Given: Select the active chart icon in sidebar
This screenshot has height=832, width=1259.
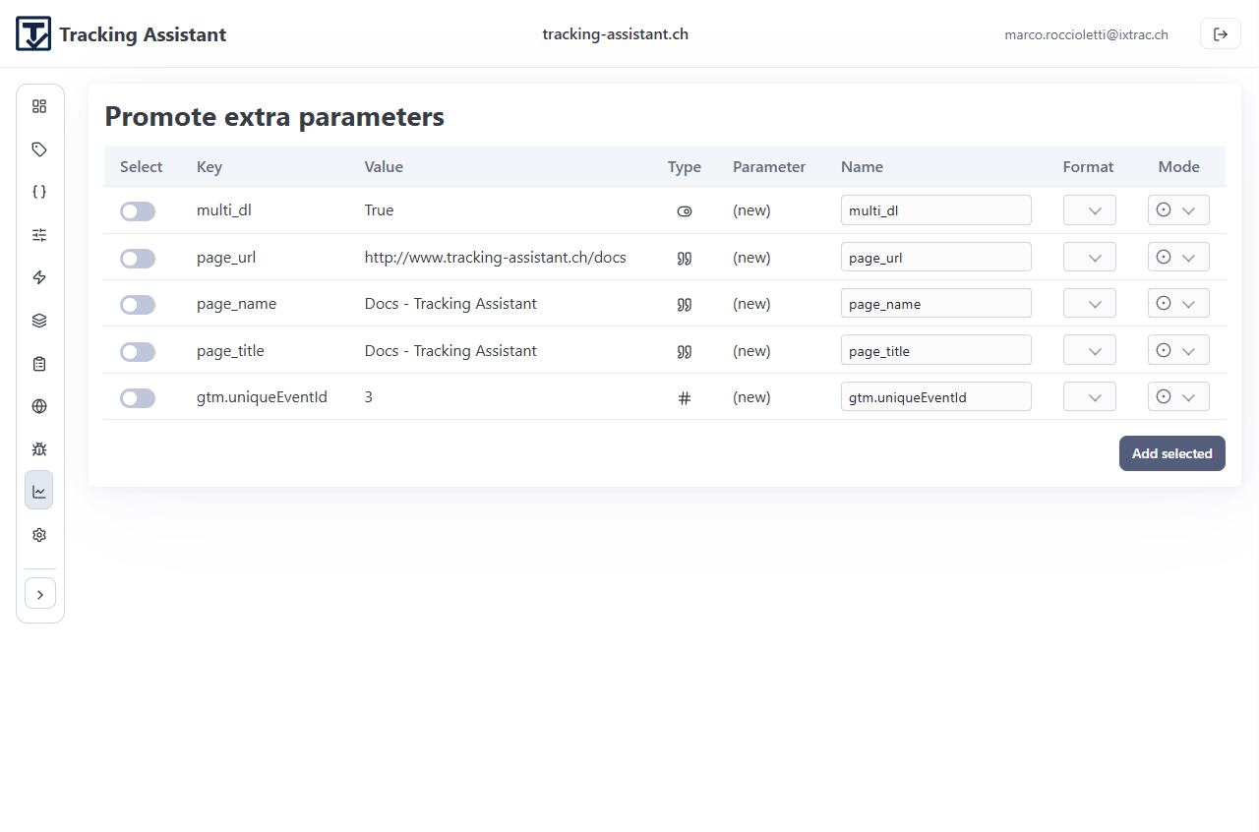Looking at the screenshot, I should [39, 491].
